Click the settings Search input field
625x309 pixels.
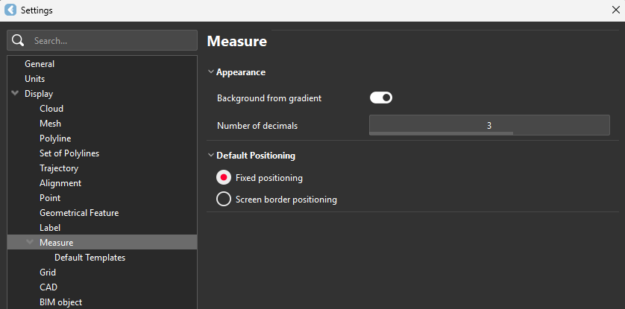112,40
